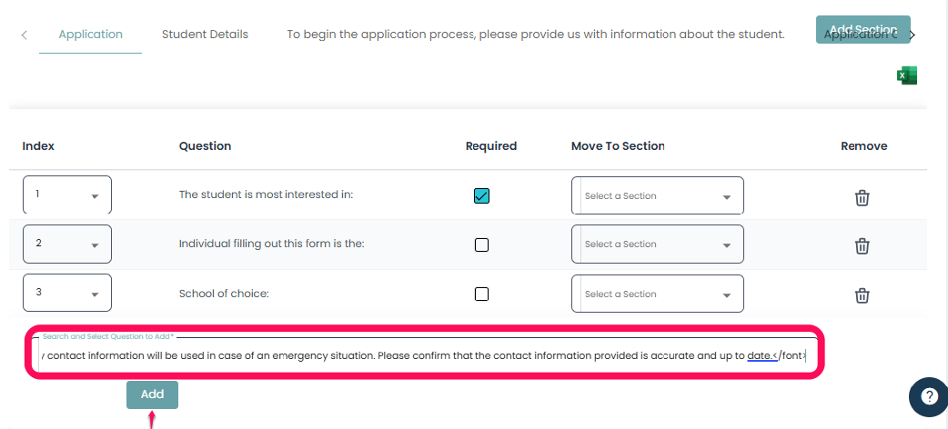Uncheck Required for 'student is most interested in'
948x429 pixels.
click(482, 195)
